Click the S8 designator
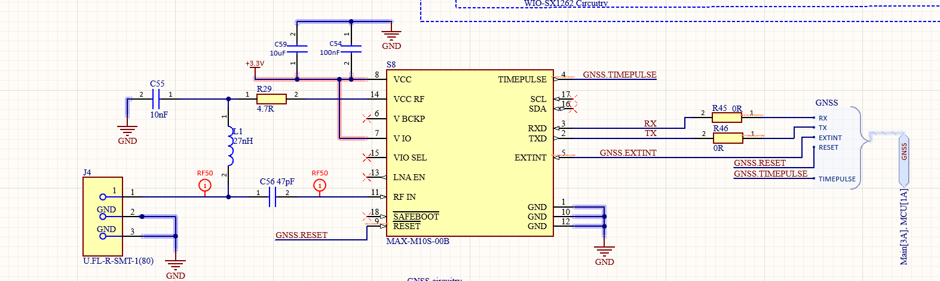 coord(391,64)
